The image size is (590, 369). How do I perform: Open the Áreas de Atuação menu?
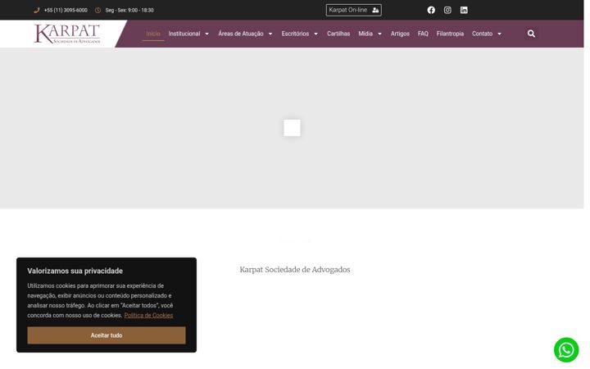click(241, 34)
